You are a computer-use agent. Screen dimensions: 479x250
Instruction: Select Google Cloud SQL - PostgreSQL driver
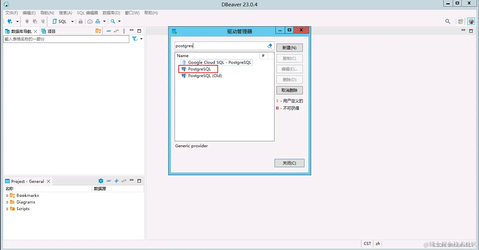(217, 62)
